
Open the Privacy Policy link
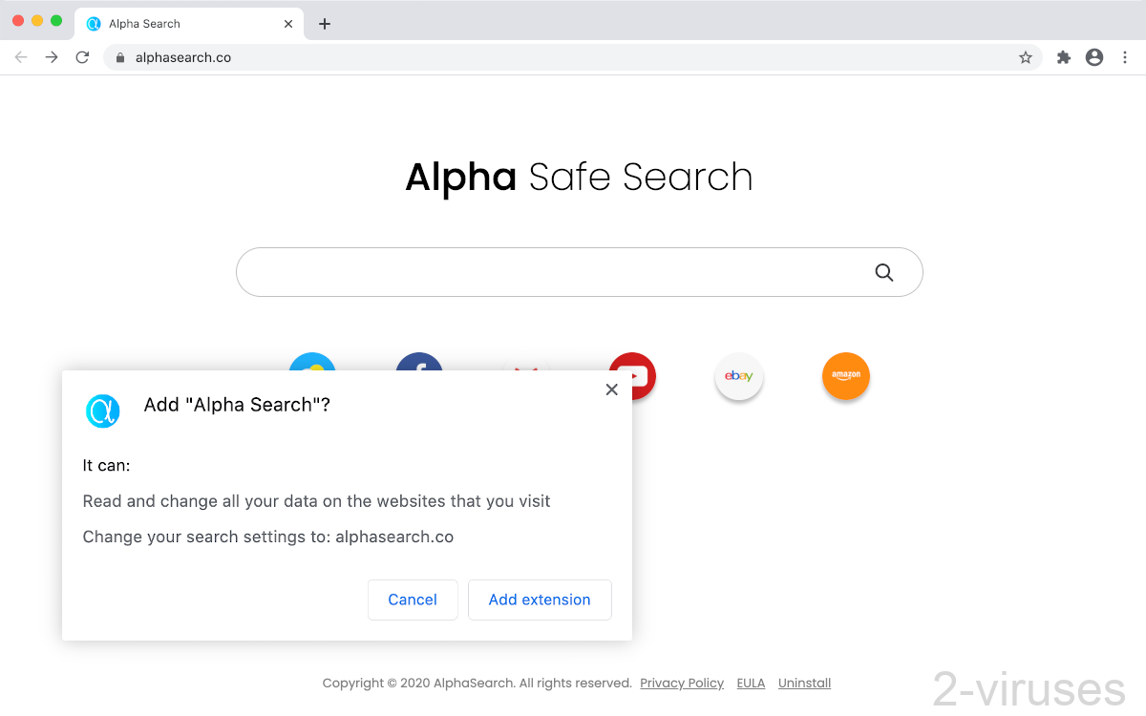click(x=681, y=683)
